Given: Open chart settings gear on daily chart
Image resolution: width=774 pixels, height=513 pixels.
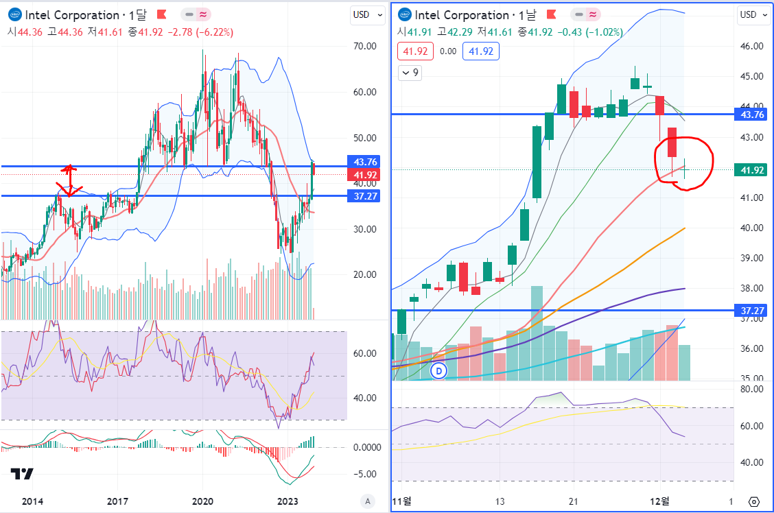Looking at the screenshot, I should [754, 502].
